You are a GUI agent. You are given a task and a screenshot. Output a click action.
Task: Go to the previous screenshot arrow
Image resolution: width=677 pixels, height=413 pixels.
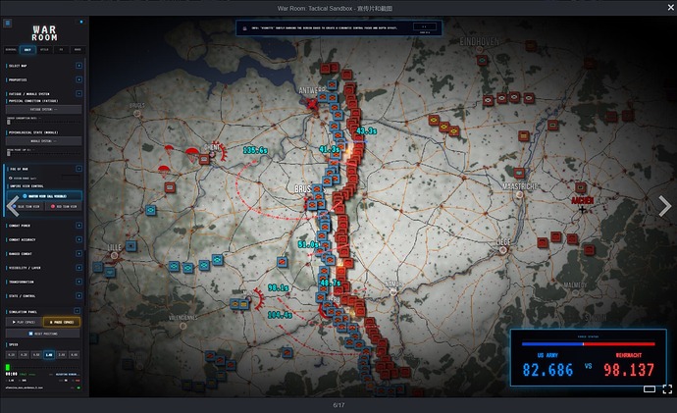tap(13, 206)
